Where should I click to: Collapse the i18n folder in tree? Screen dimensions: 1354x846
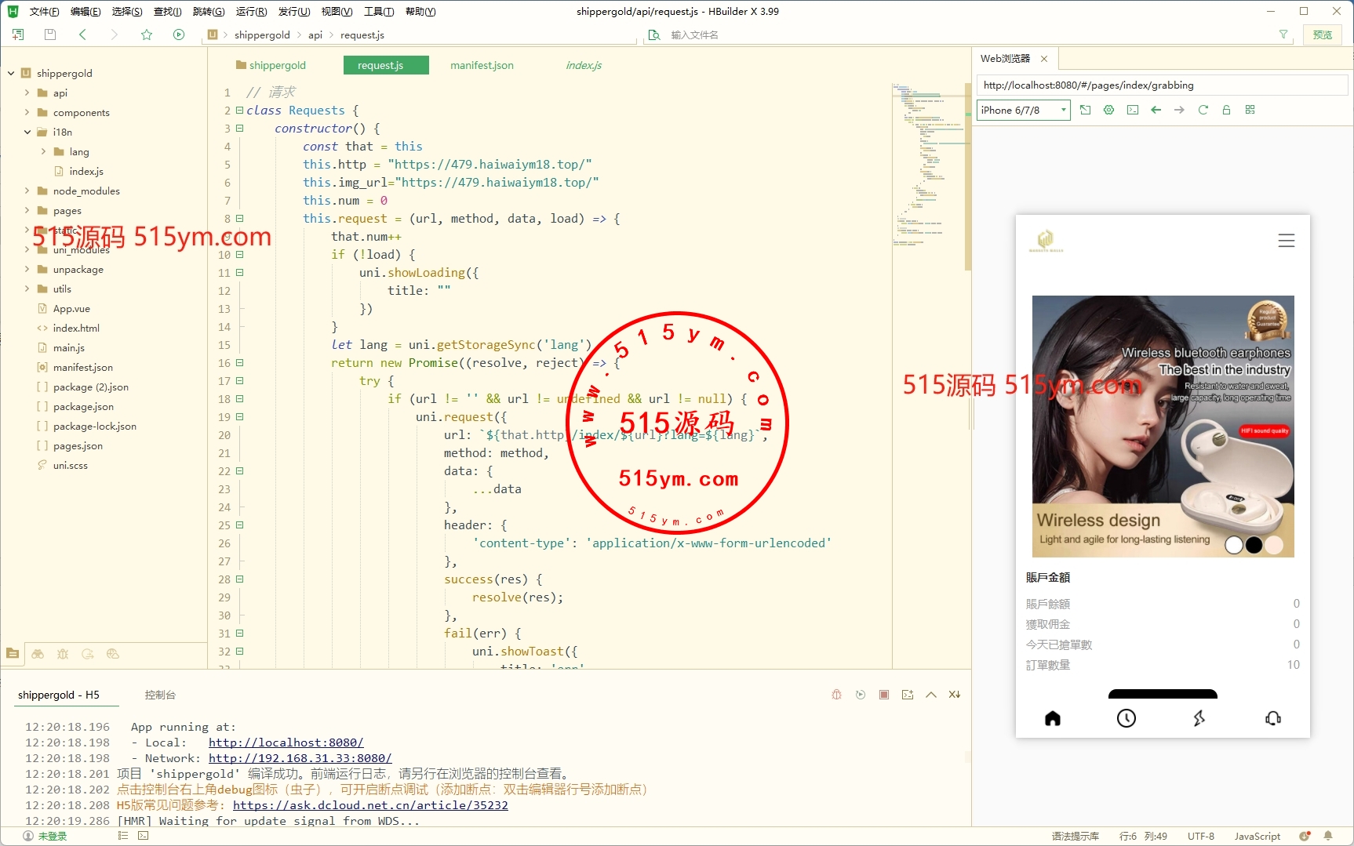point(27,132)
